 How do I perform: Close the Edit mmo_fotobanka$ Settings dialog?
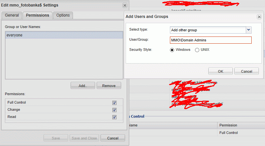[125, 6]
